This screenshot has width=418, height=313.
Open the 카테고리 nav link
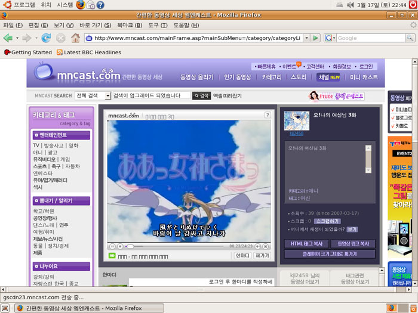[272, 77]
